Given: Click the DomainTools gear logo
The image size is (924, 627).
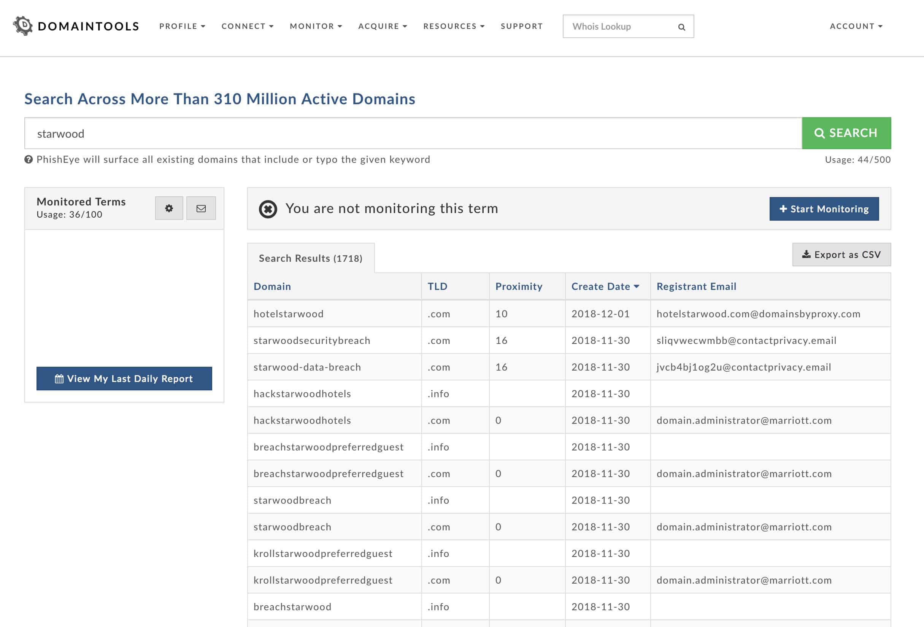Looking at the screenshot, I should 23,26.
